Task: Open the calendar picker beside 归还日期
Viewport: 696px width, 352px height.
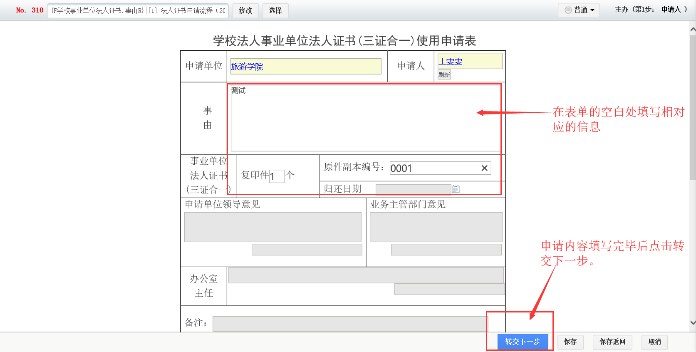Action: (456, 189)
